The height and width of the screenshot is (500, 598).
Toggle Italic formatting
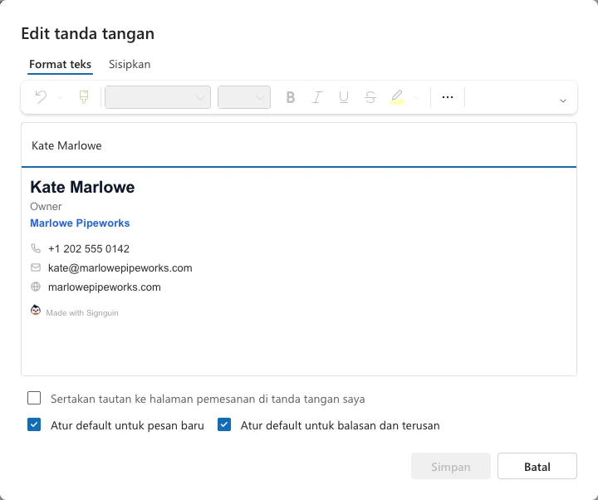pos(317,97)
